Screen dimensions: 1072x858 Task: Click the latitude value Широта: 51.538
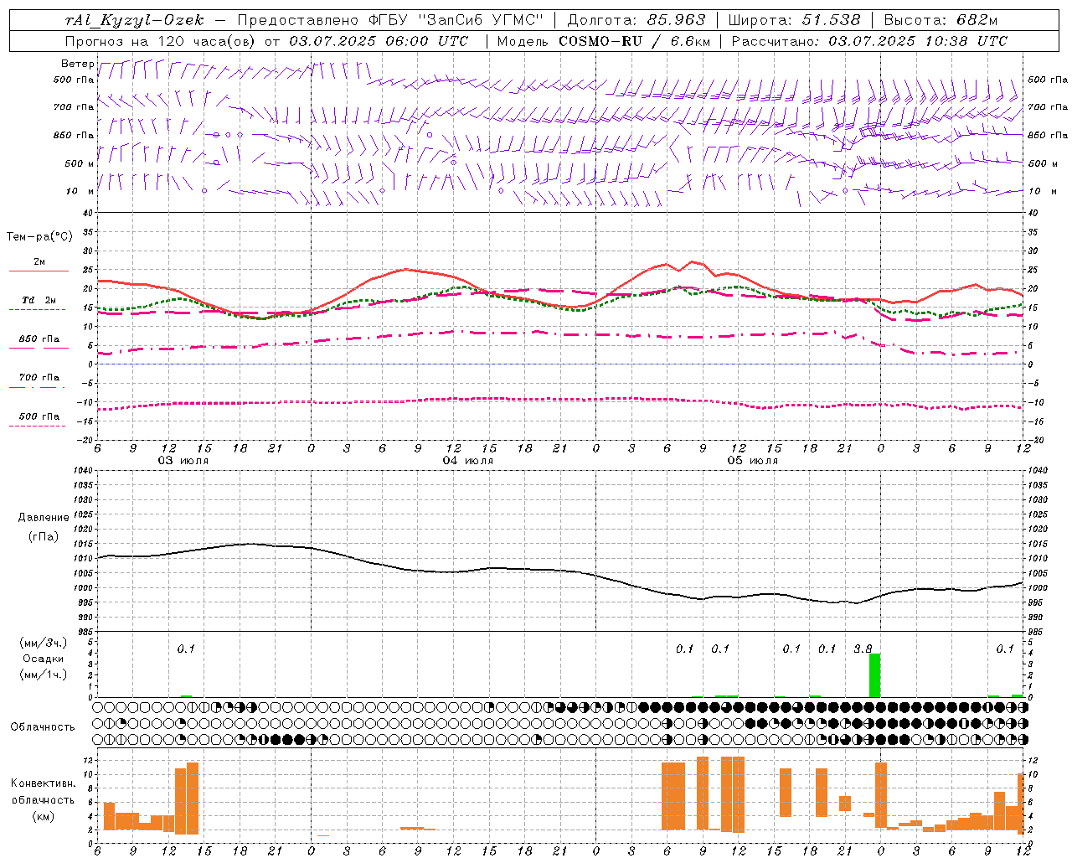(794, 20)
